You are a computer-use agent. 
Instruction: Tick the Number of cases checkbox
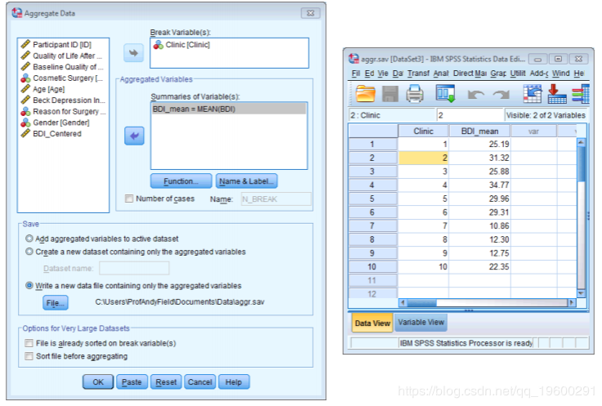129,199
